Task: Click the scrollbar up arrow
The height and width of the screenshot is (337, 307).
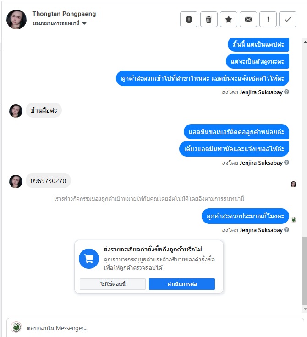Action: pos(305,42)
